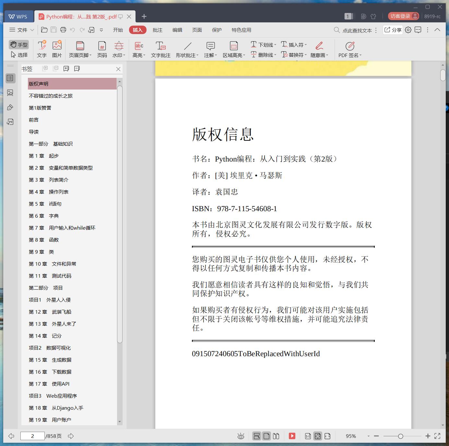Image resolution: width=449 pixels, height=446 pixels.
Task: Open bookmark 前言
Action: tap(34, 120)
